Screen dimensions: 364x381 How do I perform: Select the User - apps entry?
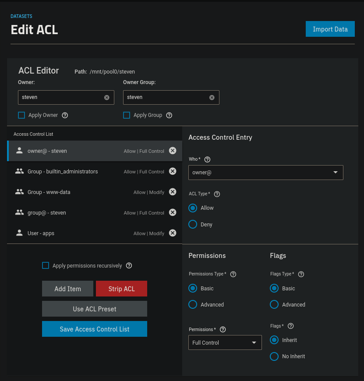[95, 233]
